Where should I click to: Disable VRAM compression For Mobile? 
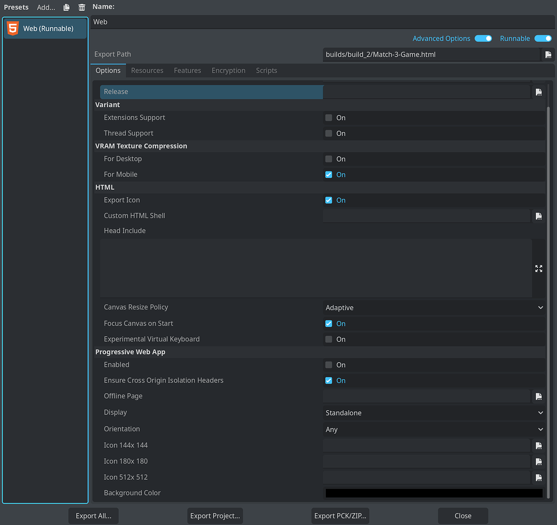(328, 174)
